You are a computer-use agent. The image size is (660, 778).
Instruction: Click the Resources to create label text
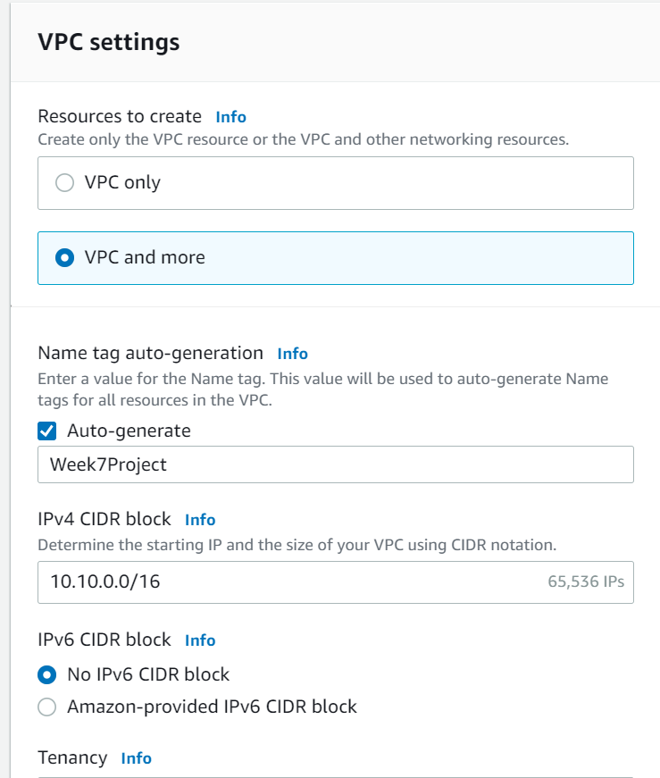point(120,117)
